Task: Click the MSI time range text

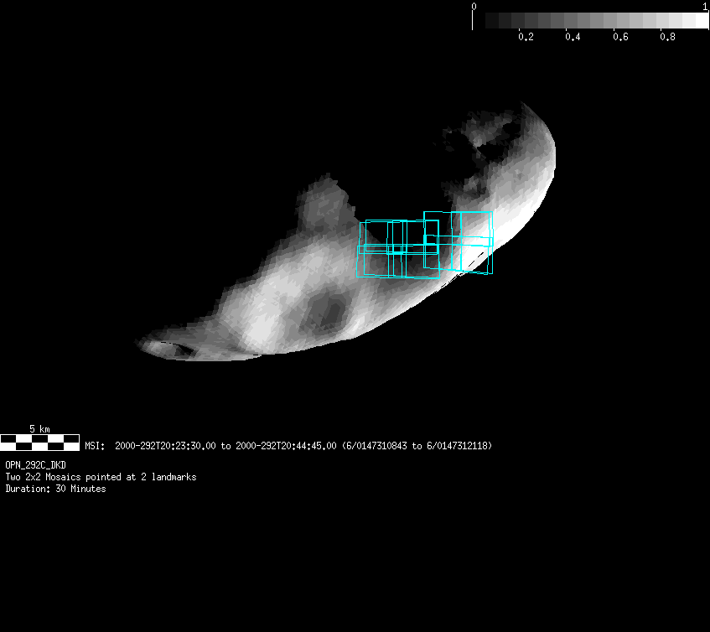Action: click(225, 446)
